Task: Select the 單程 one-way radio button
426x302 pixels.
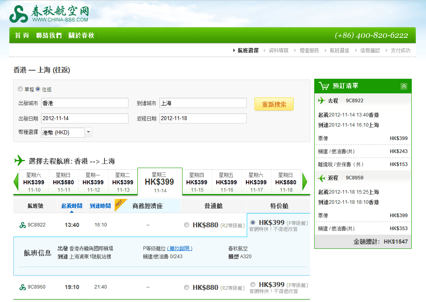Action: pos(20,89)
